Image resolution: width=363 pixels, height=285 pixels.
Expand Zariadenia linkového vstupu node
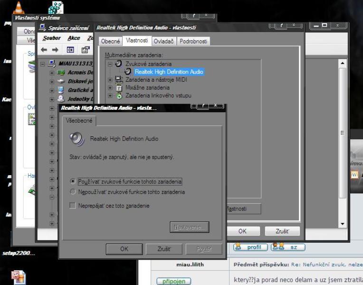click(x=110, y=95)
